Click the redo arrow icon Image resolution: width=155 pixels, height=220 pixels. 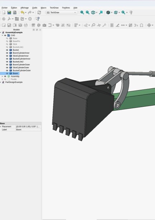point(30,13)
